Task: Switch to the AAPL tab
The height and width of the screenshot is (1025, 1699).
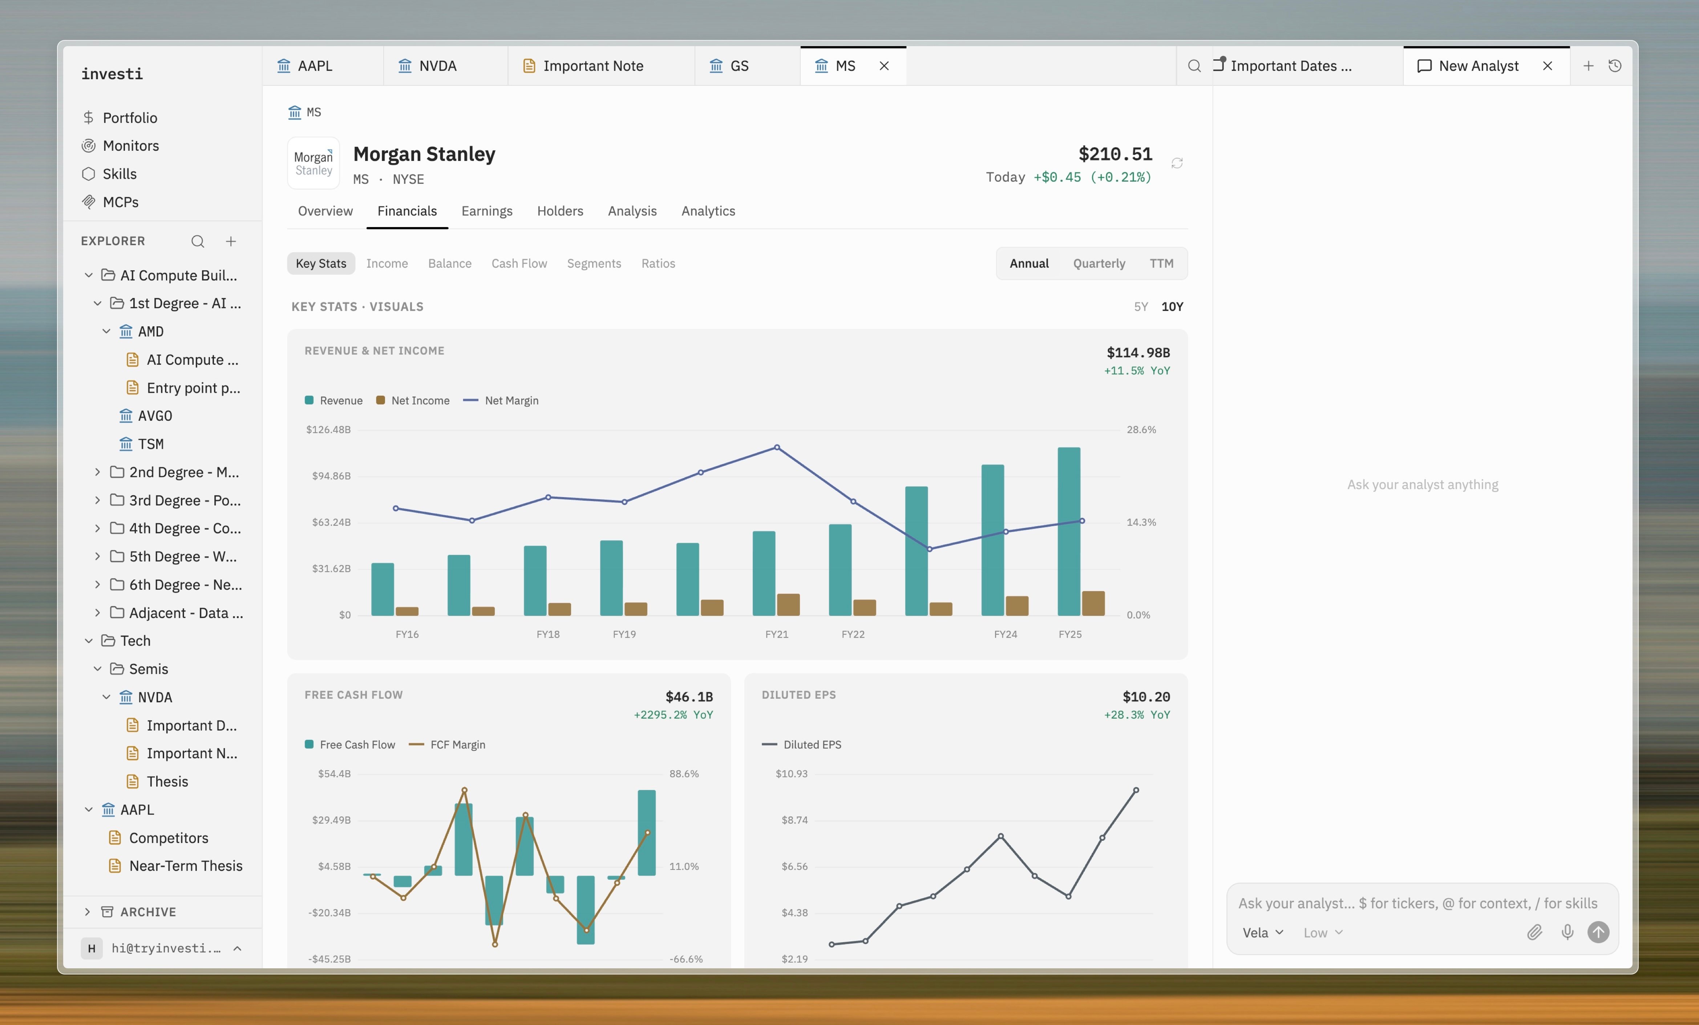Action: 322,65
